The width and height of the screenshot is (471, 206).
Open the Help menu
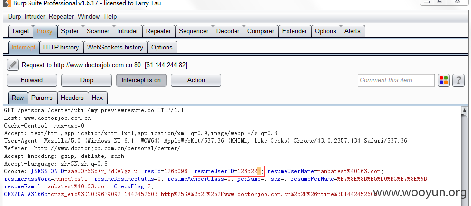pyautogui.click(x=110, y=17)
